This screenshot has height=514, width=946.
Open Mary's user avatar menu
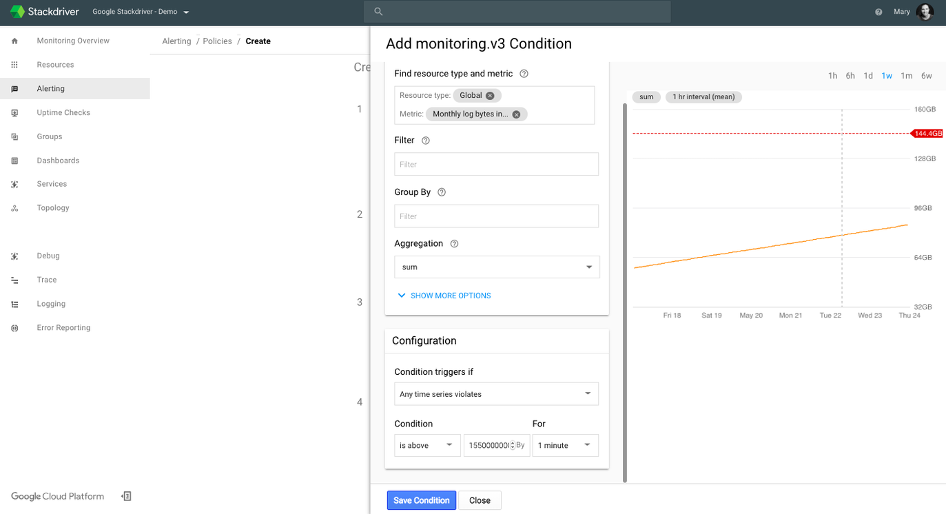(x=925, y=12)
